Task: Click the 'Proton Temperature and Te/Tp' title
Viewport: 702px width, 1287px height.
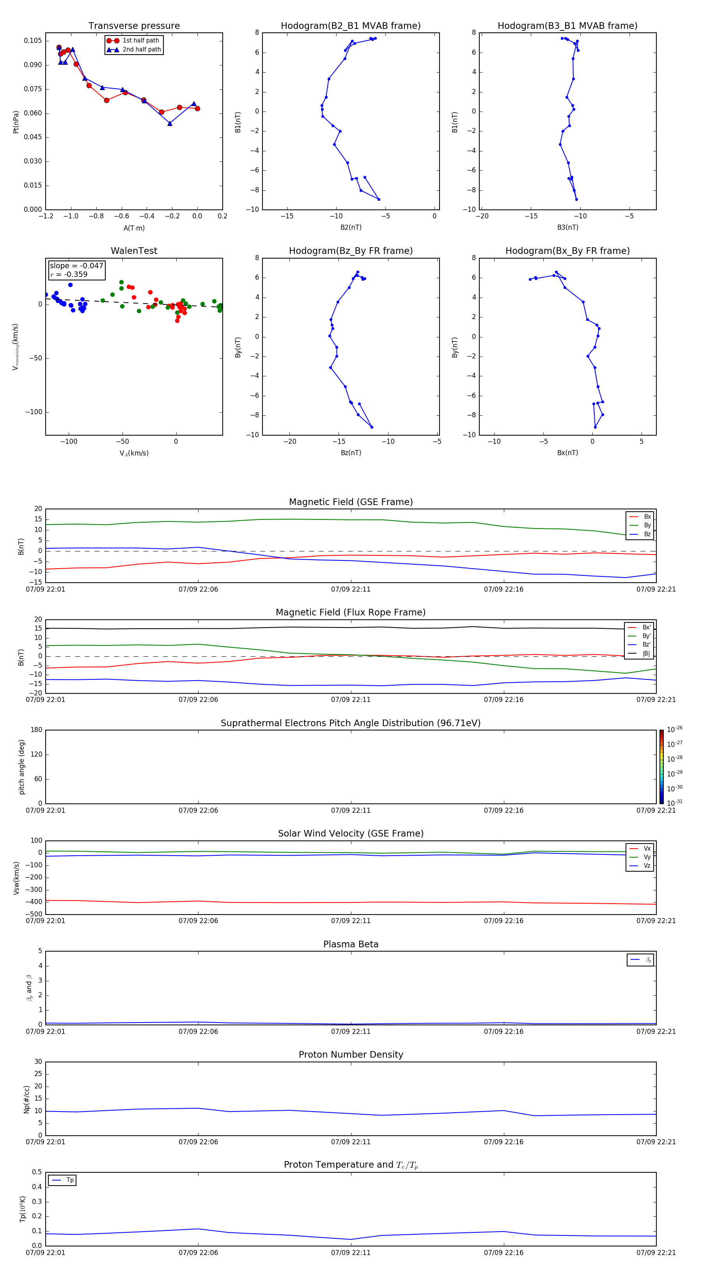Action: click(351, 1165)
